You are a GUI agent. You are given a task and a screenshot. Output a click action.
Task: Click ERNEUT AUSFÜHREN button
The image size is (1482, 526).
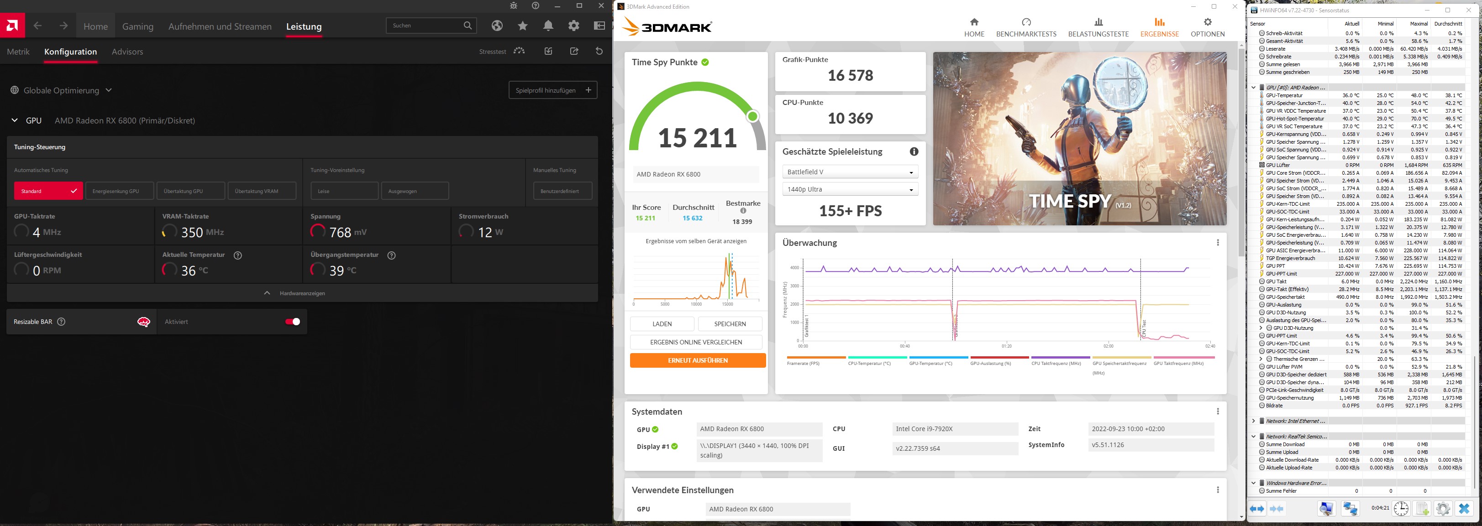(x=697, y=360)
